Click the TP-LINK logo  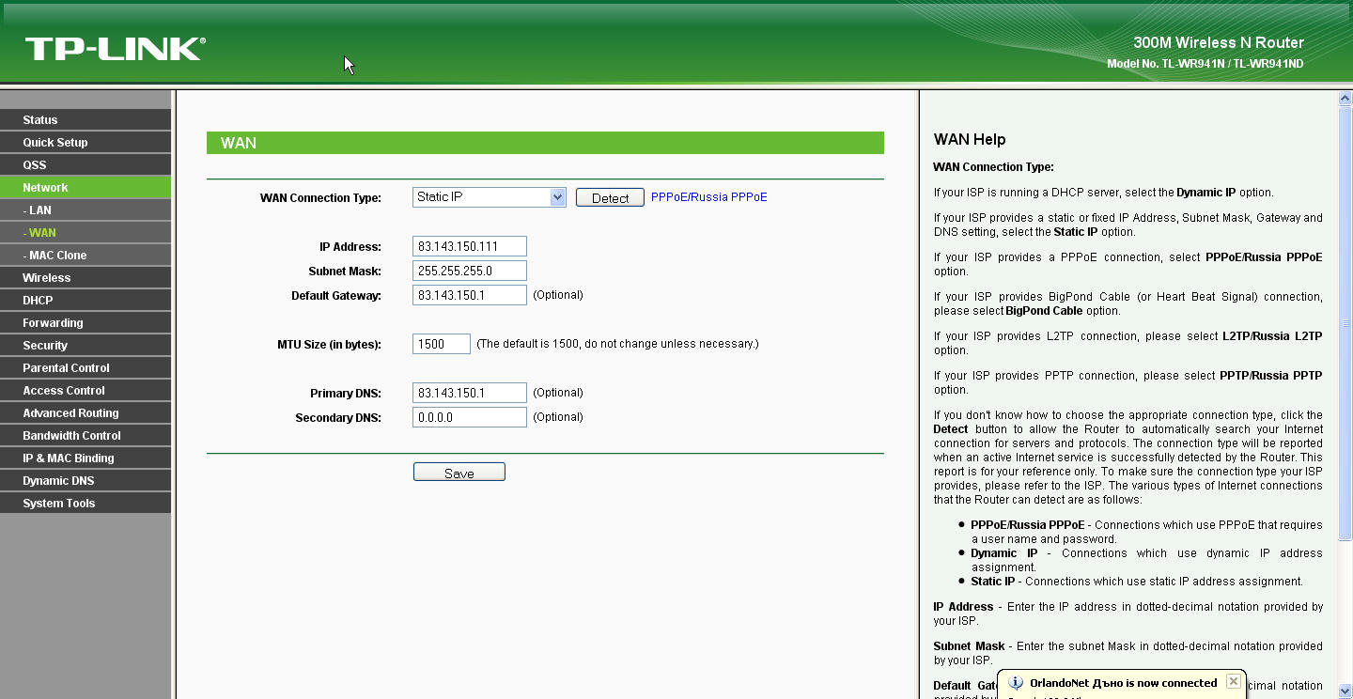click(x=115, y=49)
